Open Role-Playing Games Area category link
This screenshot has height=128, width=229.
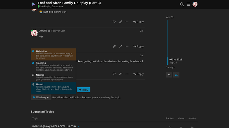[x=50, y=6]
